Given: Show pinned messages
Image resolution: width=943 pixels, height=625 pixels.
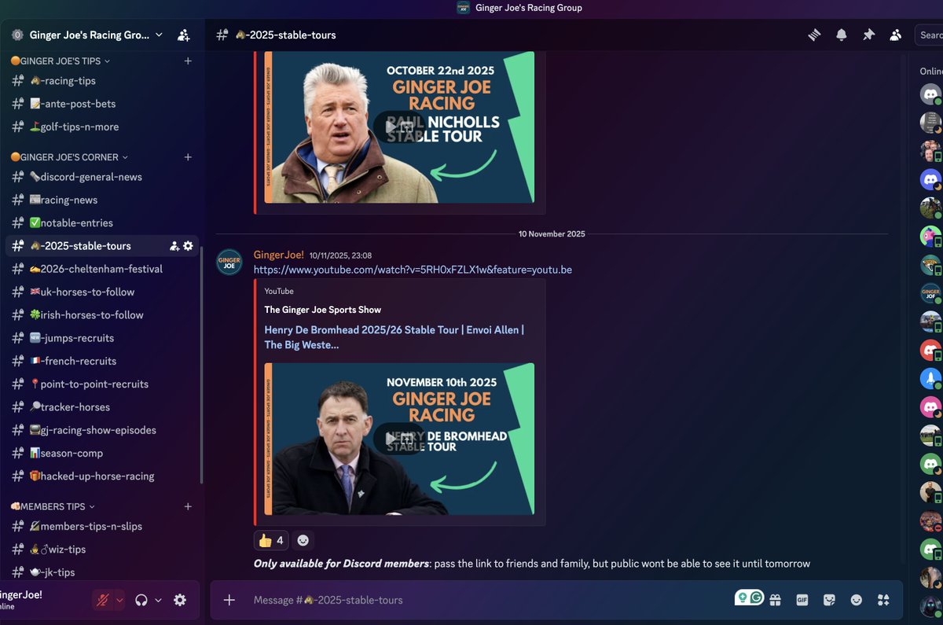Looking at the screenshot, I should (x=868, y=35).
